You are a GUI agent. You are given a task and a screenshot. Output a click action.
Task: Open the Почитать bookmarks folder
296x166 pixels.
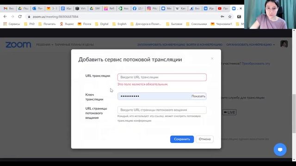click(47, 24)
